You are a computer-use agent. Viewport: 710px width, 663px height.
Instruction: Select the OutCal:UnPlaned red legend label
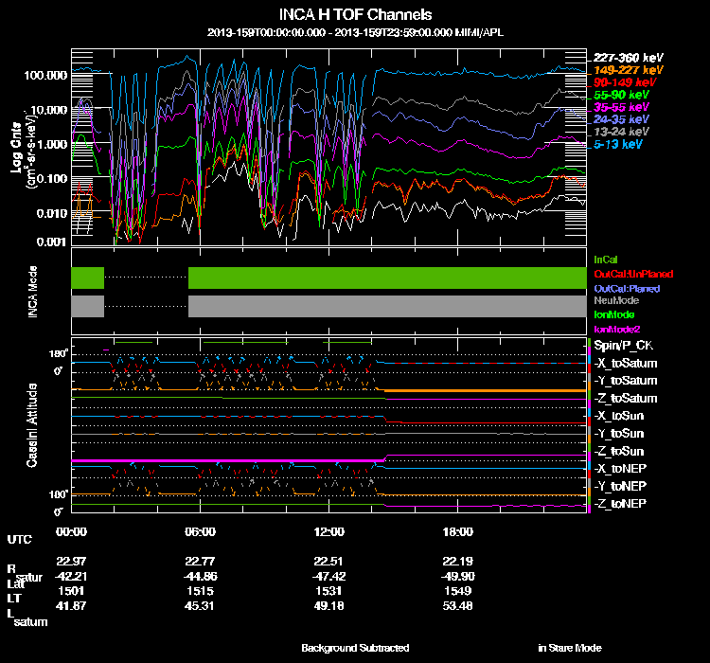click(x=633, y=273)
